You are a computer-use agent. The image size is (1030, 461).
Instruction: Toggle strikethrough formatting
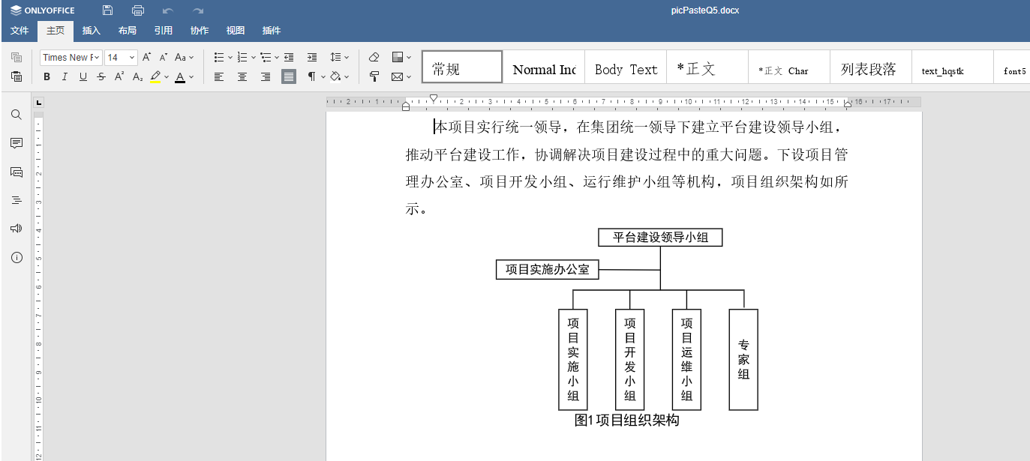[101, 76]
